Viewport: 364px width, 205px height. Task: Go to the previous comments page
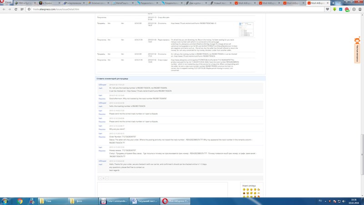(100, 178)
